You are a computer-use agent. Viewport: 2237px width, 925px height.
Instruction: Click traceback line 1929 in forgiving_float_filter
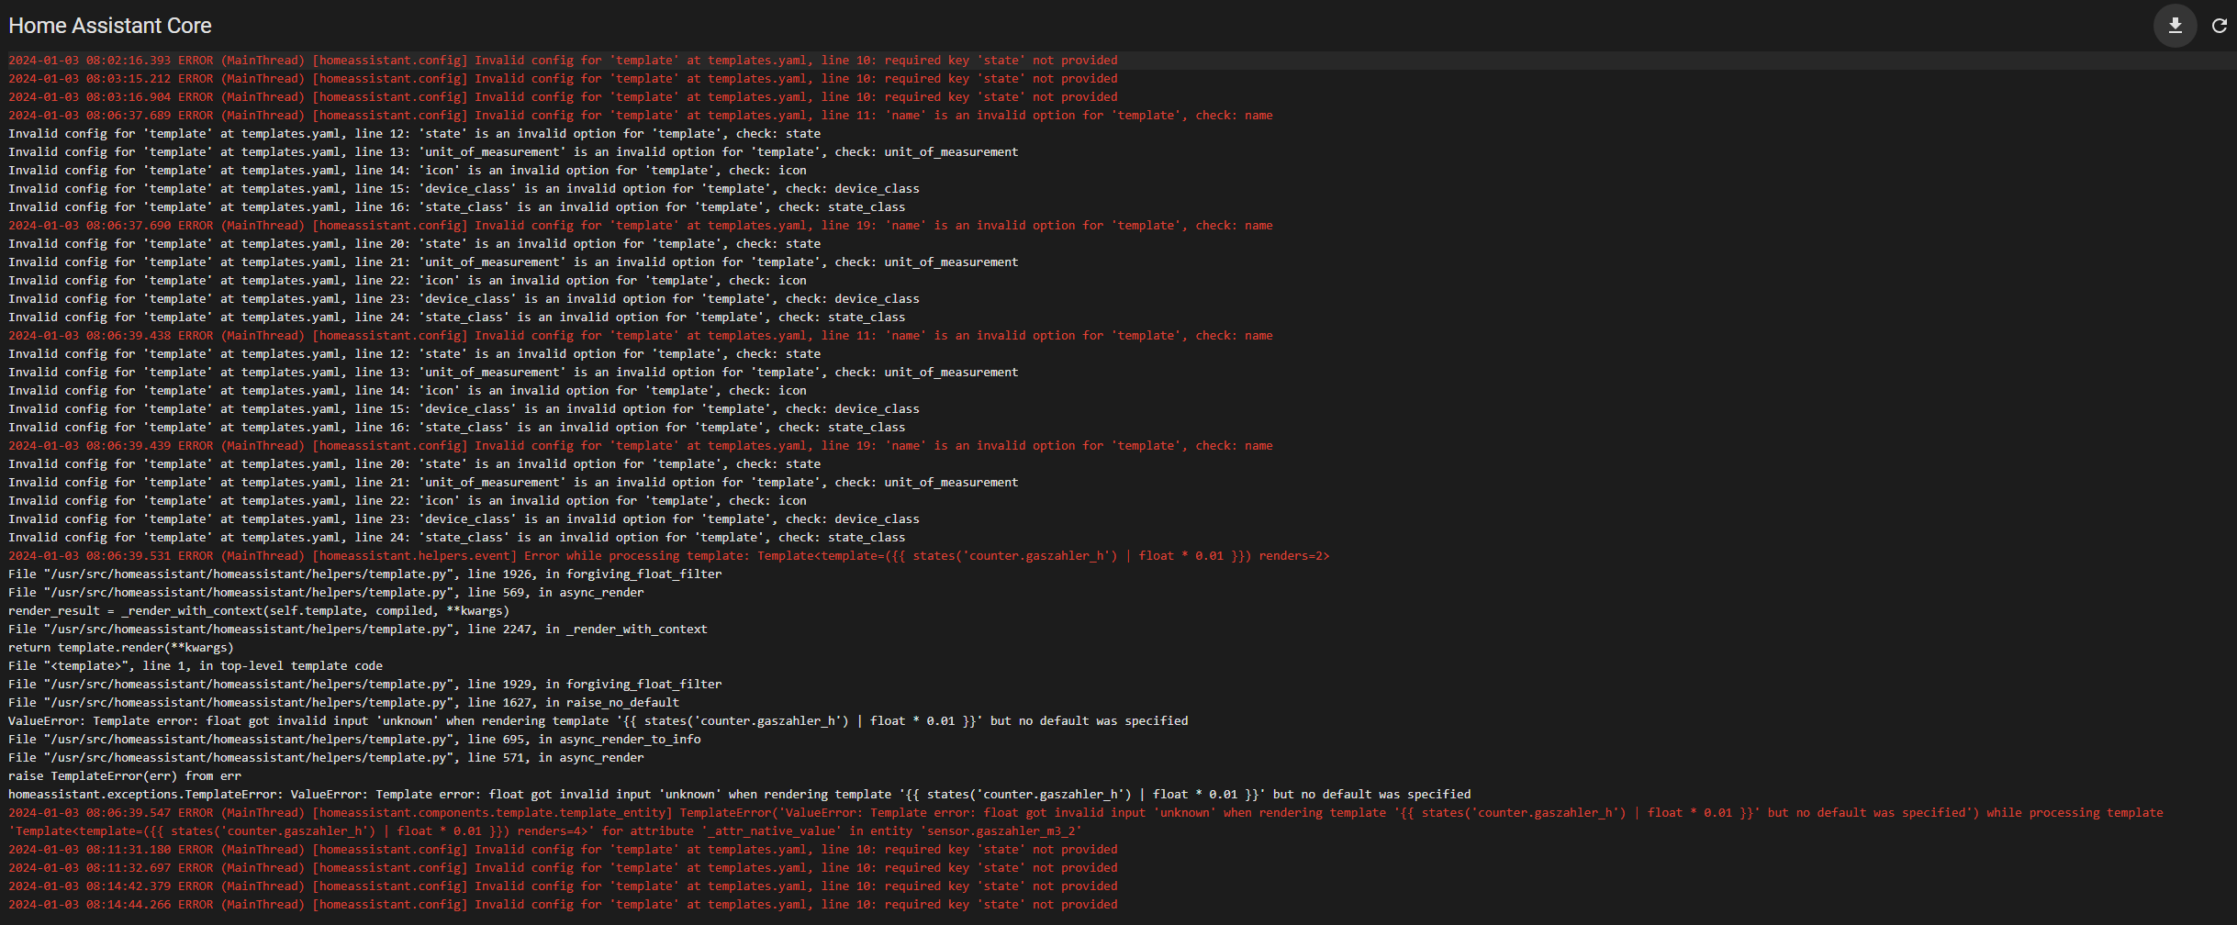[365, 685]
